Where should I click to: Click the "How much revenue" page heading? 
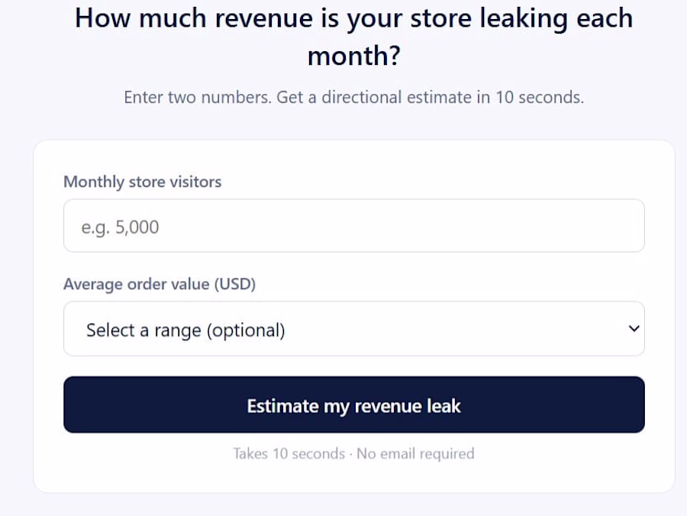353,18
